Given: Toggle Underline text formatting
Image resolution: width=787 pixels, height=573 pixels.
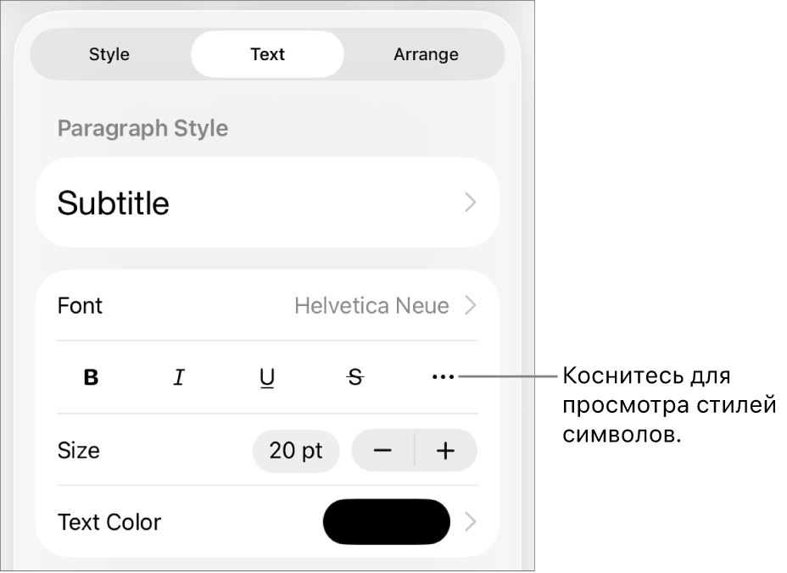Looking at the screenshot, I should (x=267, y=378).
